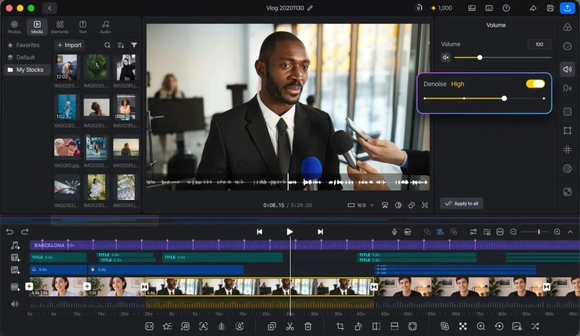Search the media library
Viewport: 580px width, 336px height.
tap(107, 45)
